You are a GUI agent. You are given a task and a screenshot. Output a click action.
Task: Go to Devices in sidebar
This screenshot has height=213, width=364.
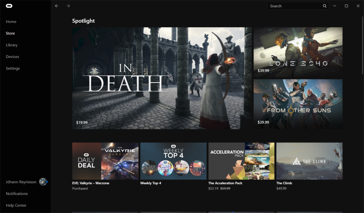(12, 57)
